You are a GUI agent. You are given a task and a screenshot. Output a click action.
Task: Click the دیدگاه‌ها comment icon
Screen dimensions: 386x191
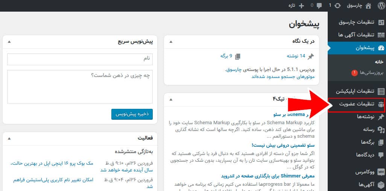point(381,155)
